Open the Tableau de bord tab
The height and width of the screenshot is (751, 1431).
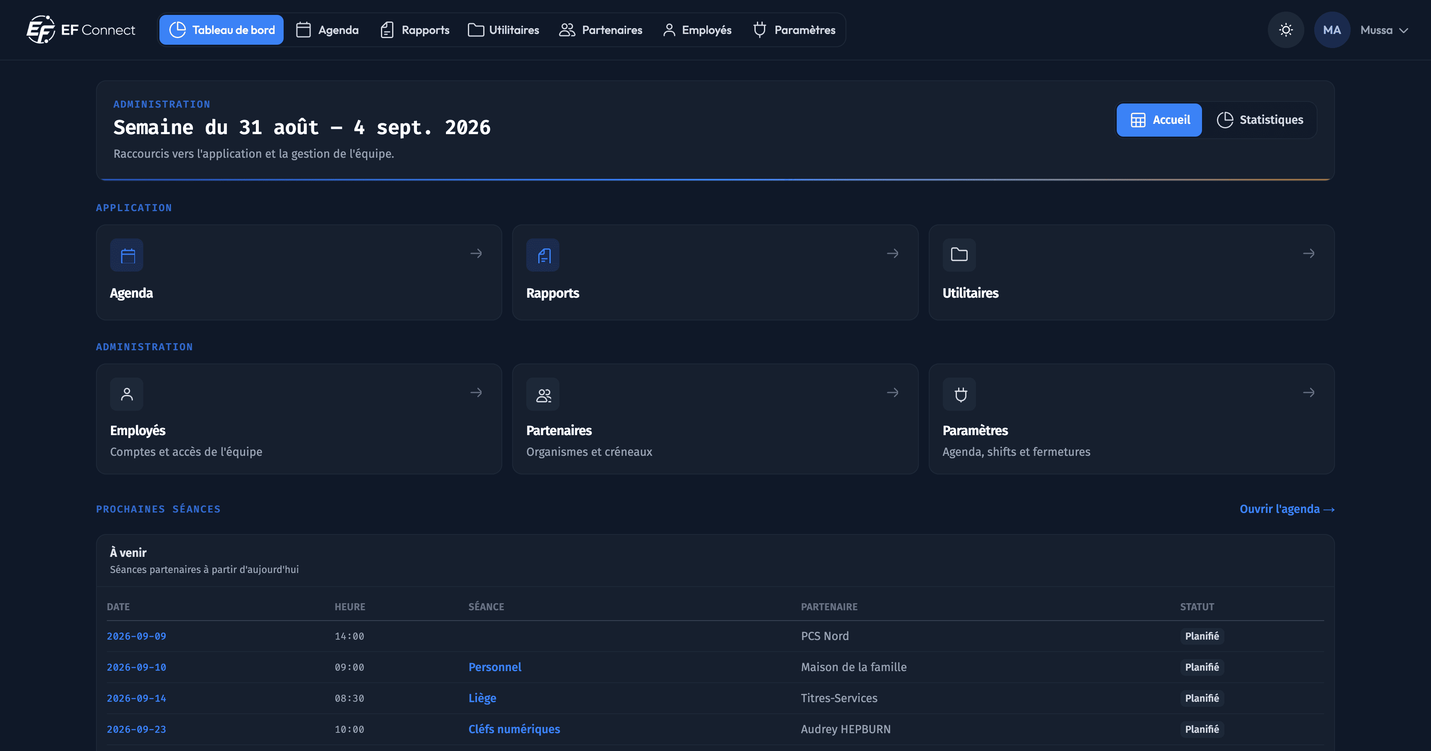click(221, 29)
